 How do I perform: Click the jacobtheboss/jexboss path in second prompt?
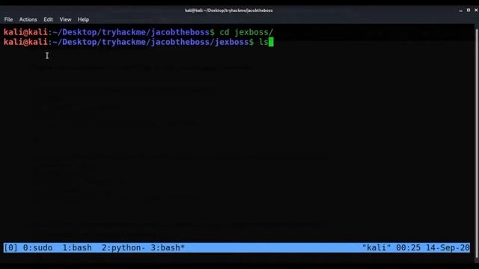click(x=200, y=42)
